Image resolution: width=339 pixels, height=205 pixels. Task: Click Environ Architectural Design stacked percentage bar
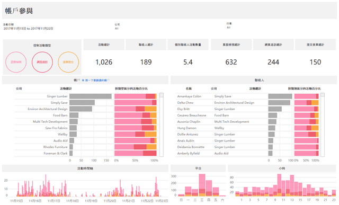pyautogui.click(x=136, y=109)
